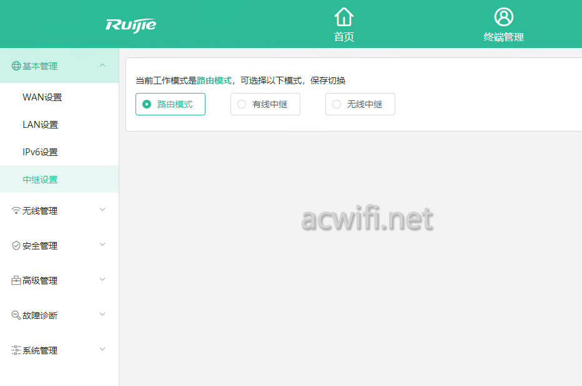
Task: Click the sliders icon beside 系统管理
Action: coord(16,350)
